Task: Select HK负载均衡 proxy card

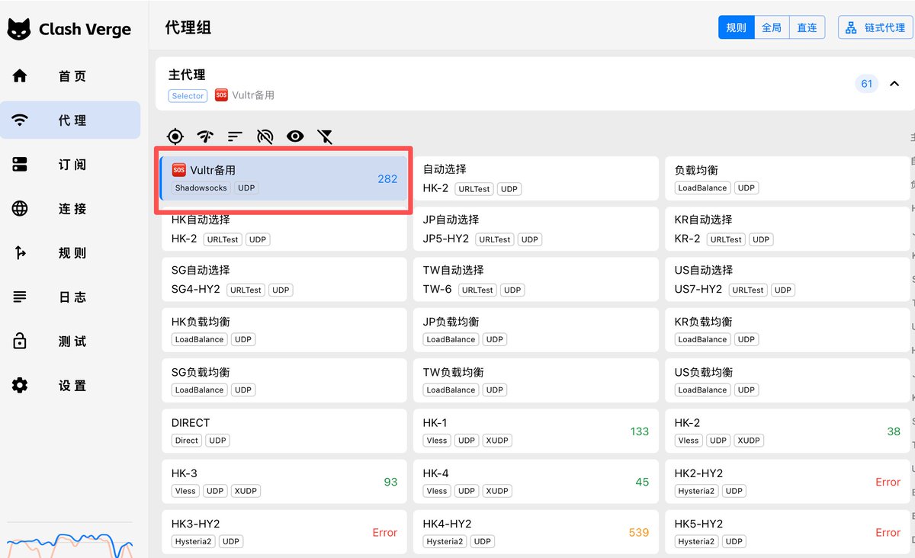Action: point(284,330)
